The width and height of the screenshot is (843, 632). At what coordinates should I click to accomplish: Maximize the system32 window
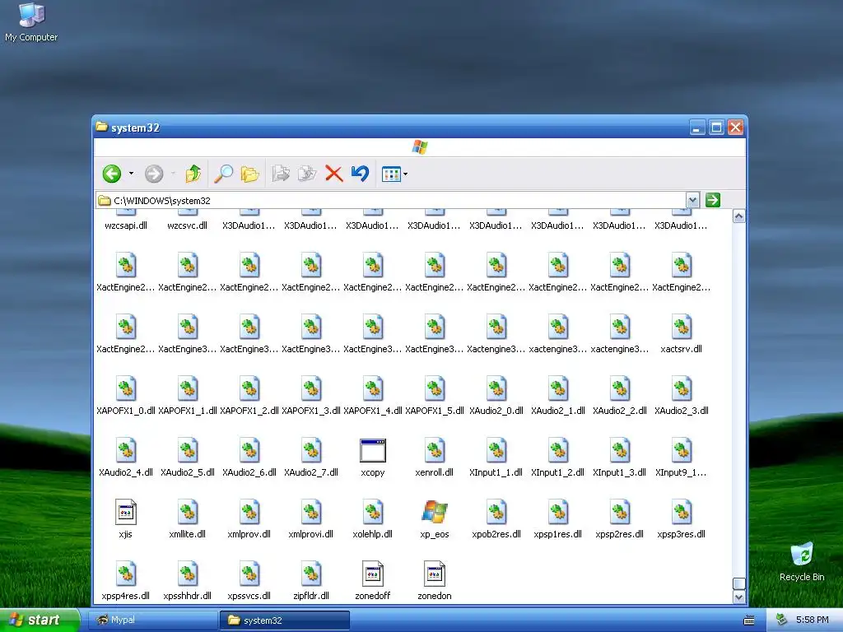[x=716, y=128]
